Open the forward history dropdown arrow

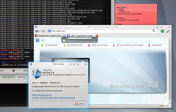tap(47, 31)
